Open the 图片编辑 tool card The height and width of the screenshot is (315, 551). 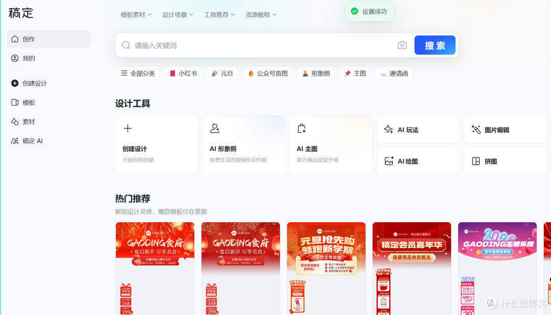[505, 129]
